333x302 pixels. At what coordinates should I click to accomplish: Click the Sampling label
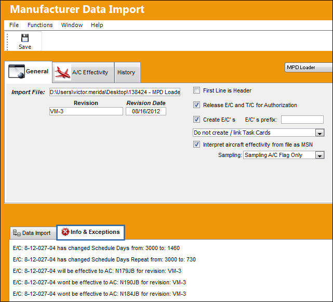(x=230, y=155)
